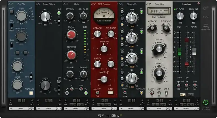Open the gear settings icon above the infinity symbol
Screen dimensions: 217x118
pos(205,8)
